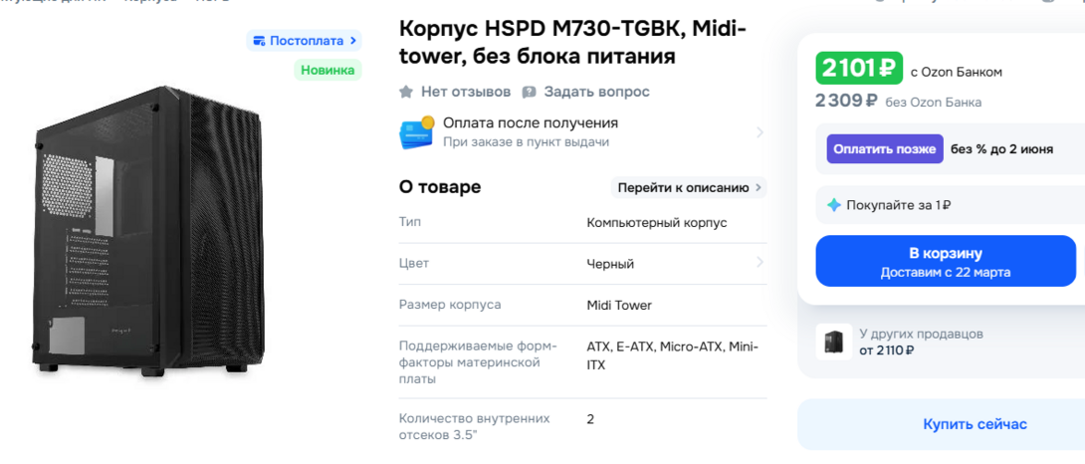Click the Покупайте за 1 ₽ offer text
Screen dimensions: 1085x464
[898, 205]
